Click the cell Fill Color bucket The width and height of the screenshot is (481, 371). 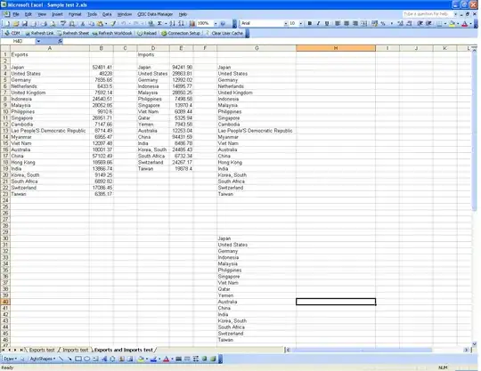pos(452,23)
